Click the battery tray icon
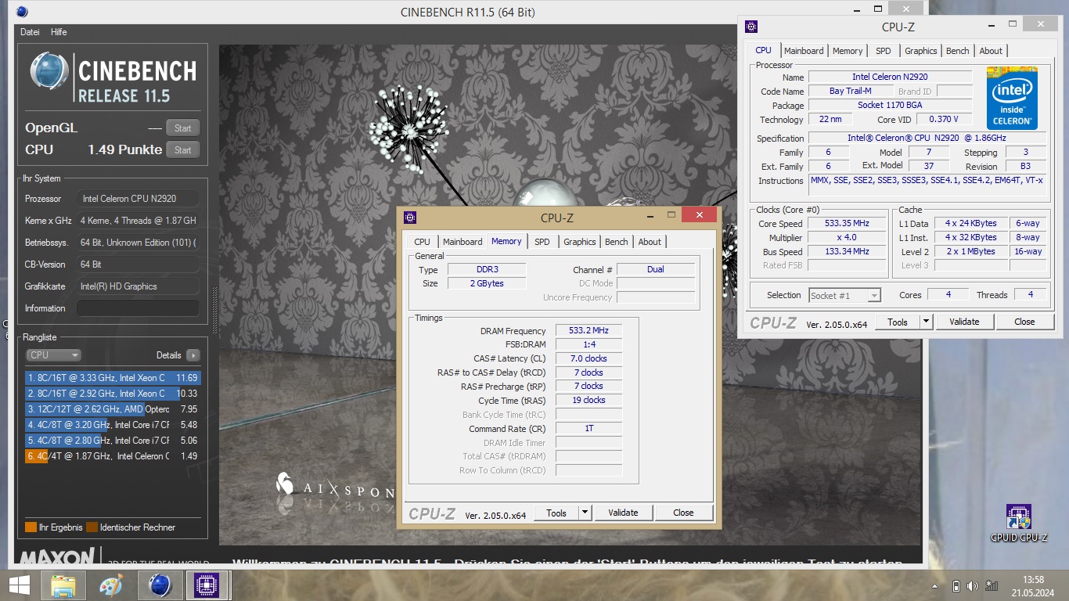 956,586
